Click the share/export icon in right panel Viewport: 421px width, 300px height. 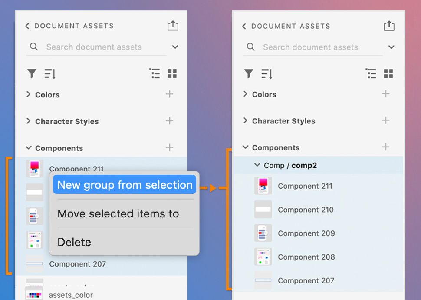point(389,26)
